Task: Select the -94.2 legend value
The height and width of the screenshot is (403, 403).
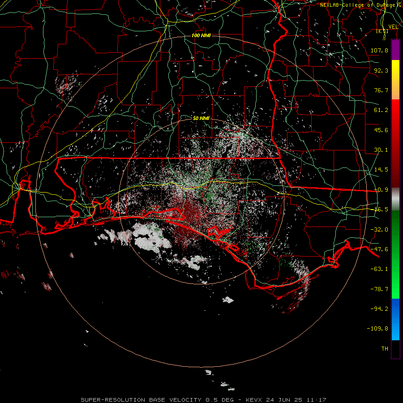Action: (379, 309)
